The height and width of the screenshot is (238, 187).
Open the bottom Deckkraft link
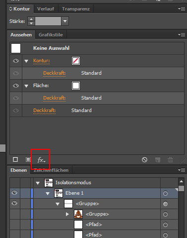(x=45, y=111)
